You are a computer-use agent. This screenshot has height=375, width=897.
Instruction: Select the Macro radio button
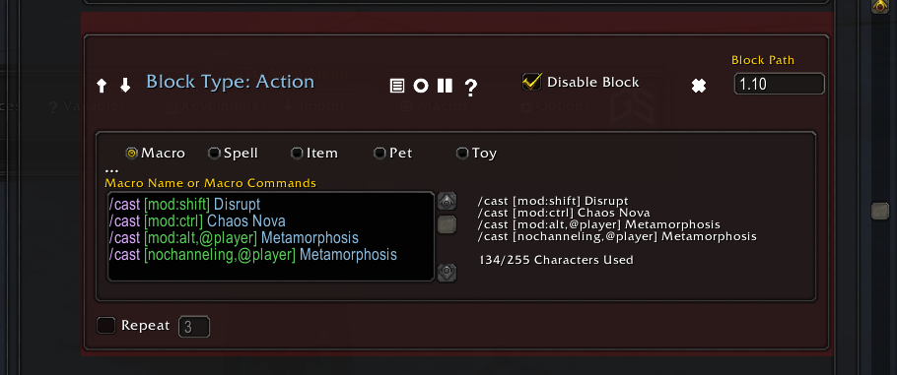pyautogui.click(x=131, y=154)
